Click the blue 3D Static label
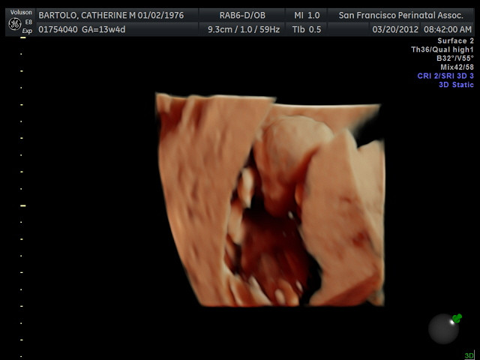The image size is (480, 360). pyautogui.click(x=456, y=85)
